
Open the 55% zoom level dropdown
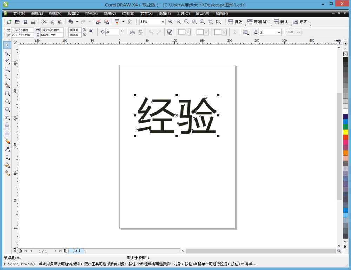(x=164, y=22)
